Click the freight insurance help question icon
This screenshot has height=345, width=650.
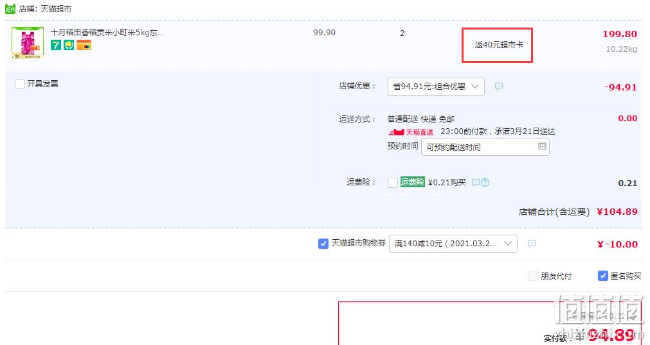[x=485, y=182]
